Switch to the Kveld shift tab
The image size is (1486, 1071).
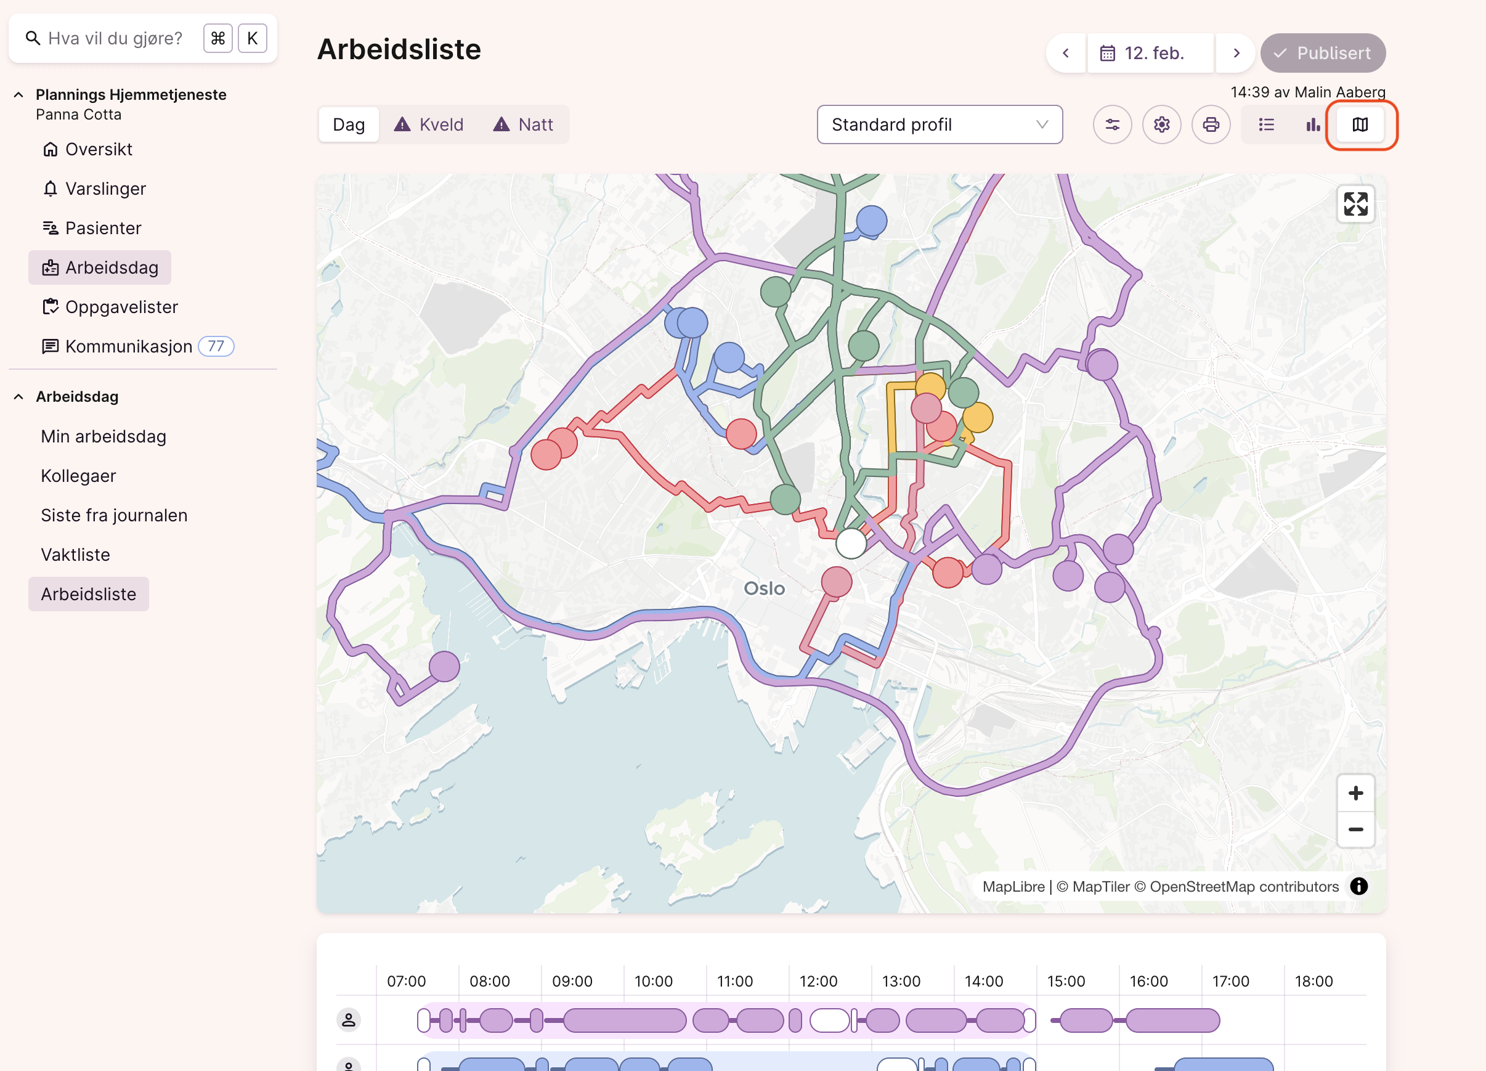(429, 124)
